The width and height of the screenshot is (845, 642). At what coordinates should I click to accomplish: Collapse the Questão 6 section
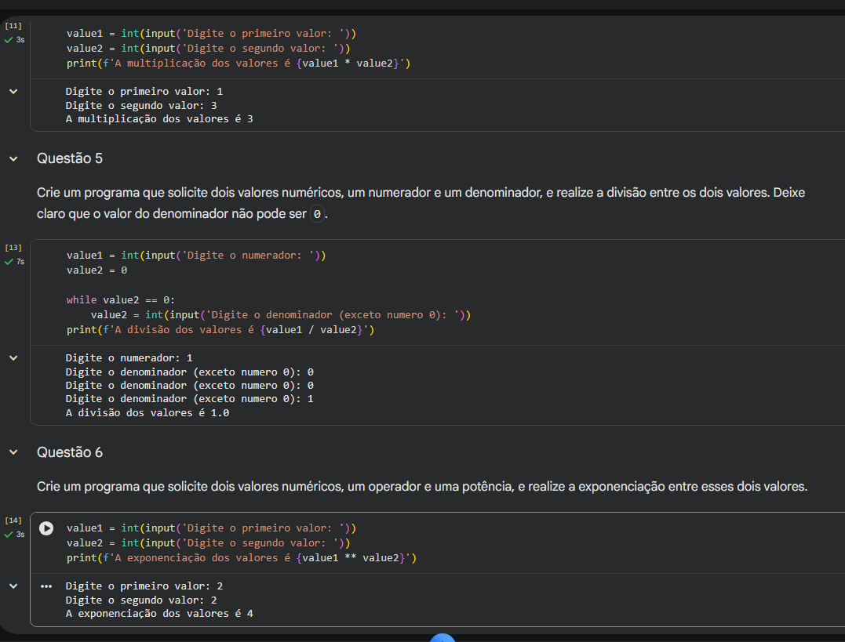(13, 452)
